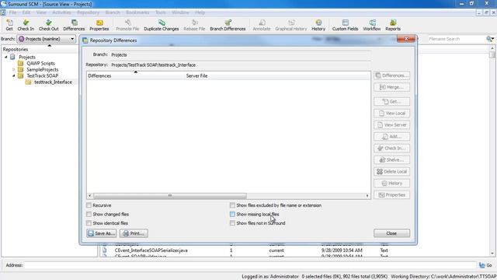Select the Projects root repository node

click(27, 57)
